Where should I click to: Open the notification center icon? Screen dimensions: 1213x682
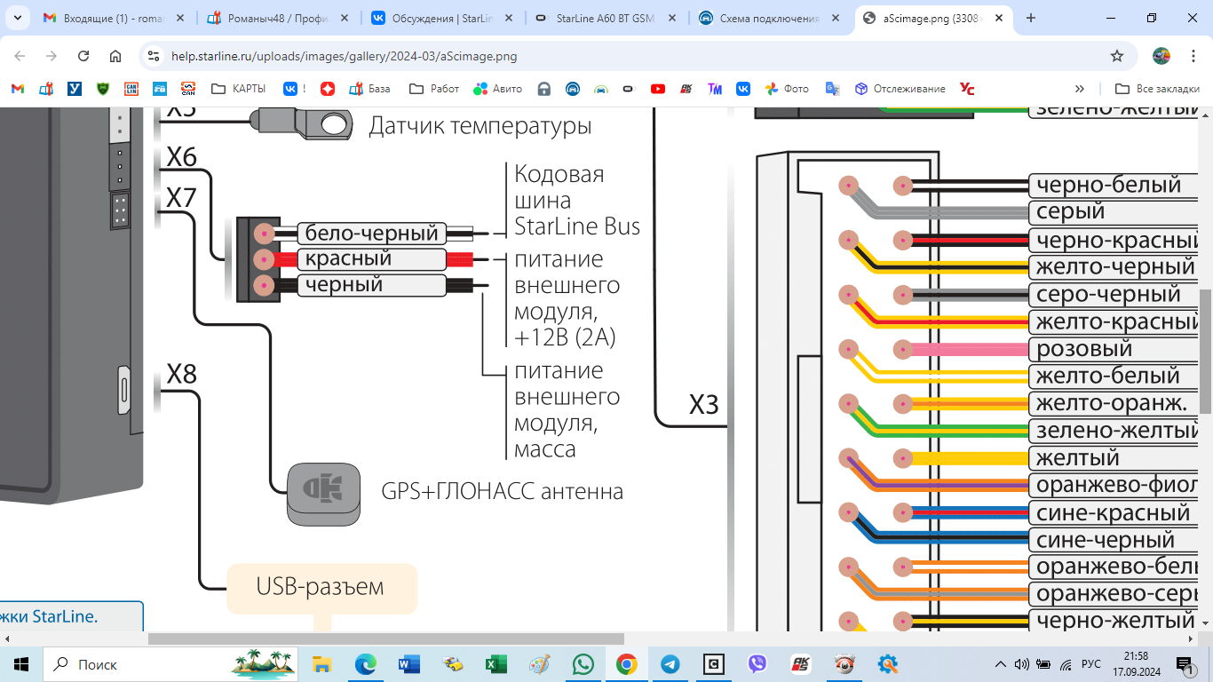(x=1185, y=664)
